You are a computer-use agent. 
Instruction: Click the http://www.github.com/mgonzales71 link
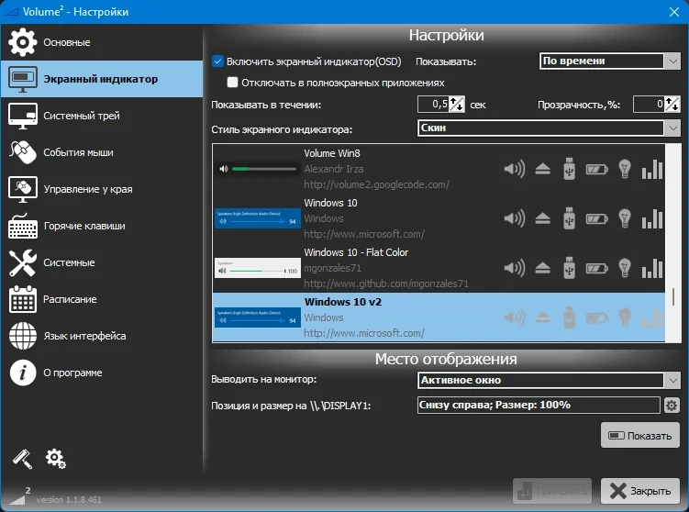(x=386, y=284)
